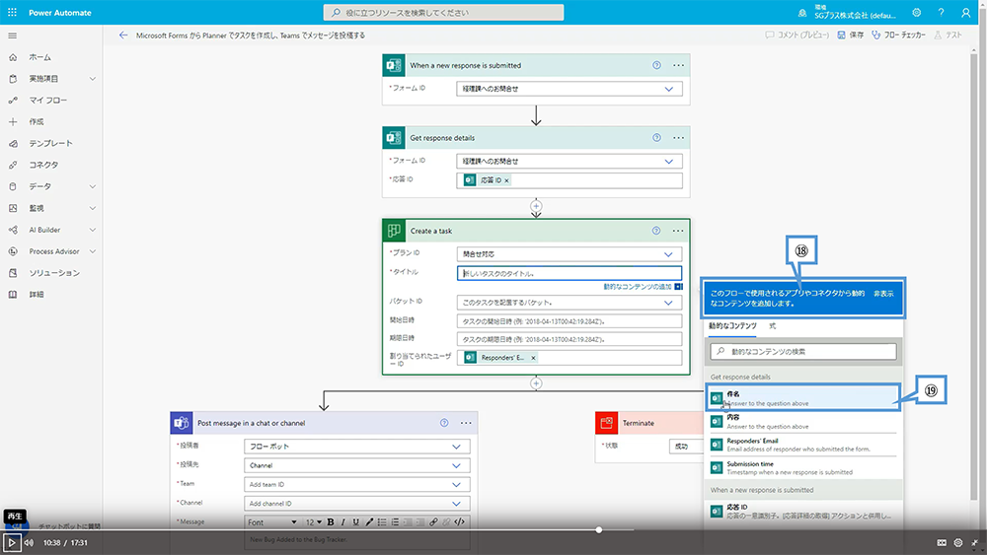The height and width of the screenshot is (555, 987).
Task: Click 非表示 link in dynamic content tip
Action: tap(883, 294)
